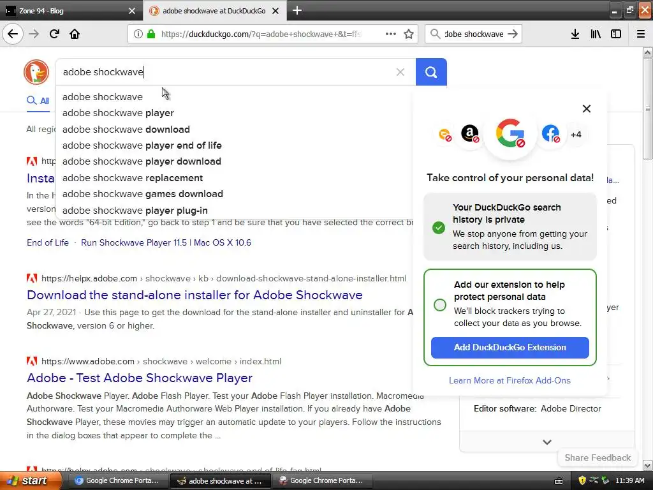Switch to the Zone 94 - Blog tab

coord(71,11)
